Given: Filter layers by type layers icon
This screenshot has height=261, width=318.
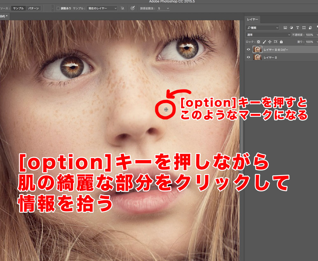Looking at the screenshot, I should (x=298, y=28).
